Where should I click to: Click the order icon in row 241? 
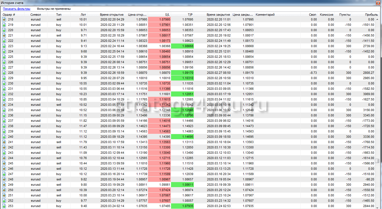(4, 142)
